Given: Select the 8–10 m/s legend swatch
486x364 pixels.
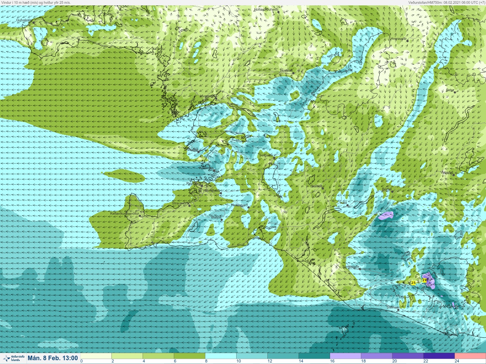Looking at the screenshot, I should tap(221, 356).
